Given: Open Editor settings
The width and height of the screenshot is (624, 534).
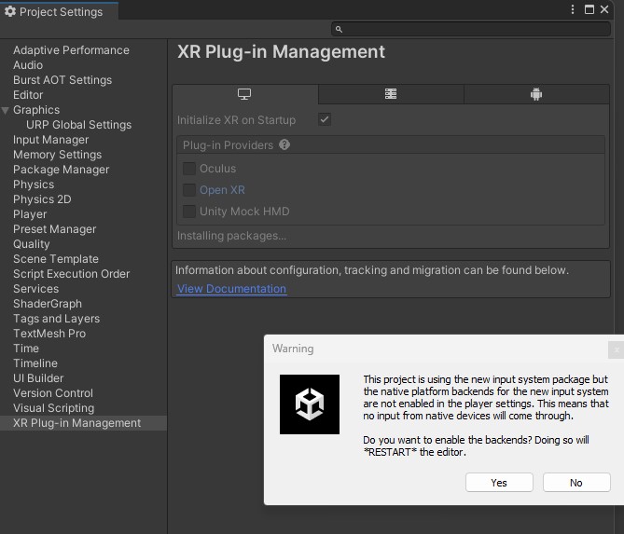Looking at the screenshot, I should point(28,95).
